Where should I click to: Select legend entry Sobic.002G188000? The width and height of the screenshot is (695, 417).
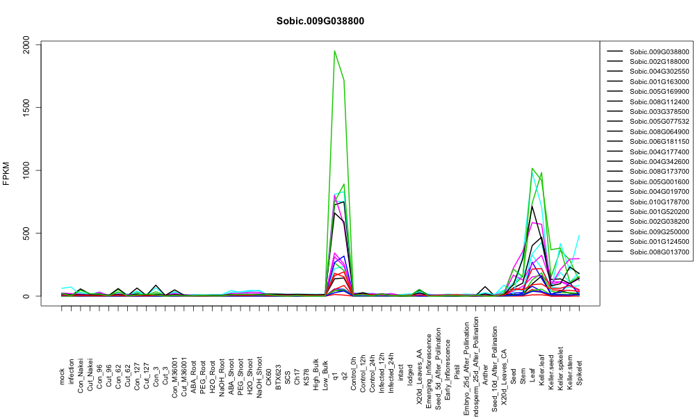[659, 62]
